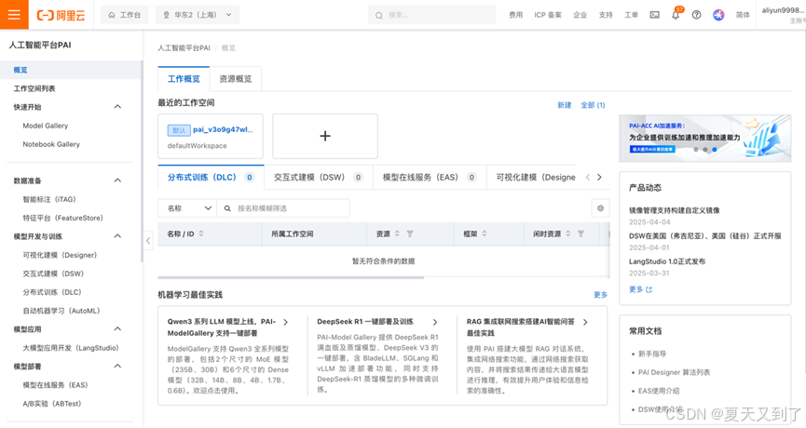Open 分布式训练（DLC） in sidebar
The height and width of the screenshot is (428, 806).
[x=52, y=292]
